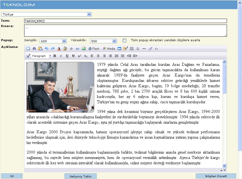The height and width of the screenshot is (179, 242).
Task: Click the editor vertical scrollbar thumb
Action: click(224, 79)
